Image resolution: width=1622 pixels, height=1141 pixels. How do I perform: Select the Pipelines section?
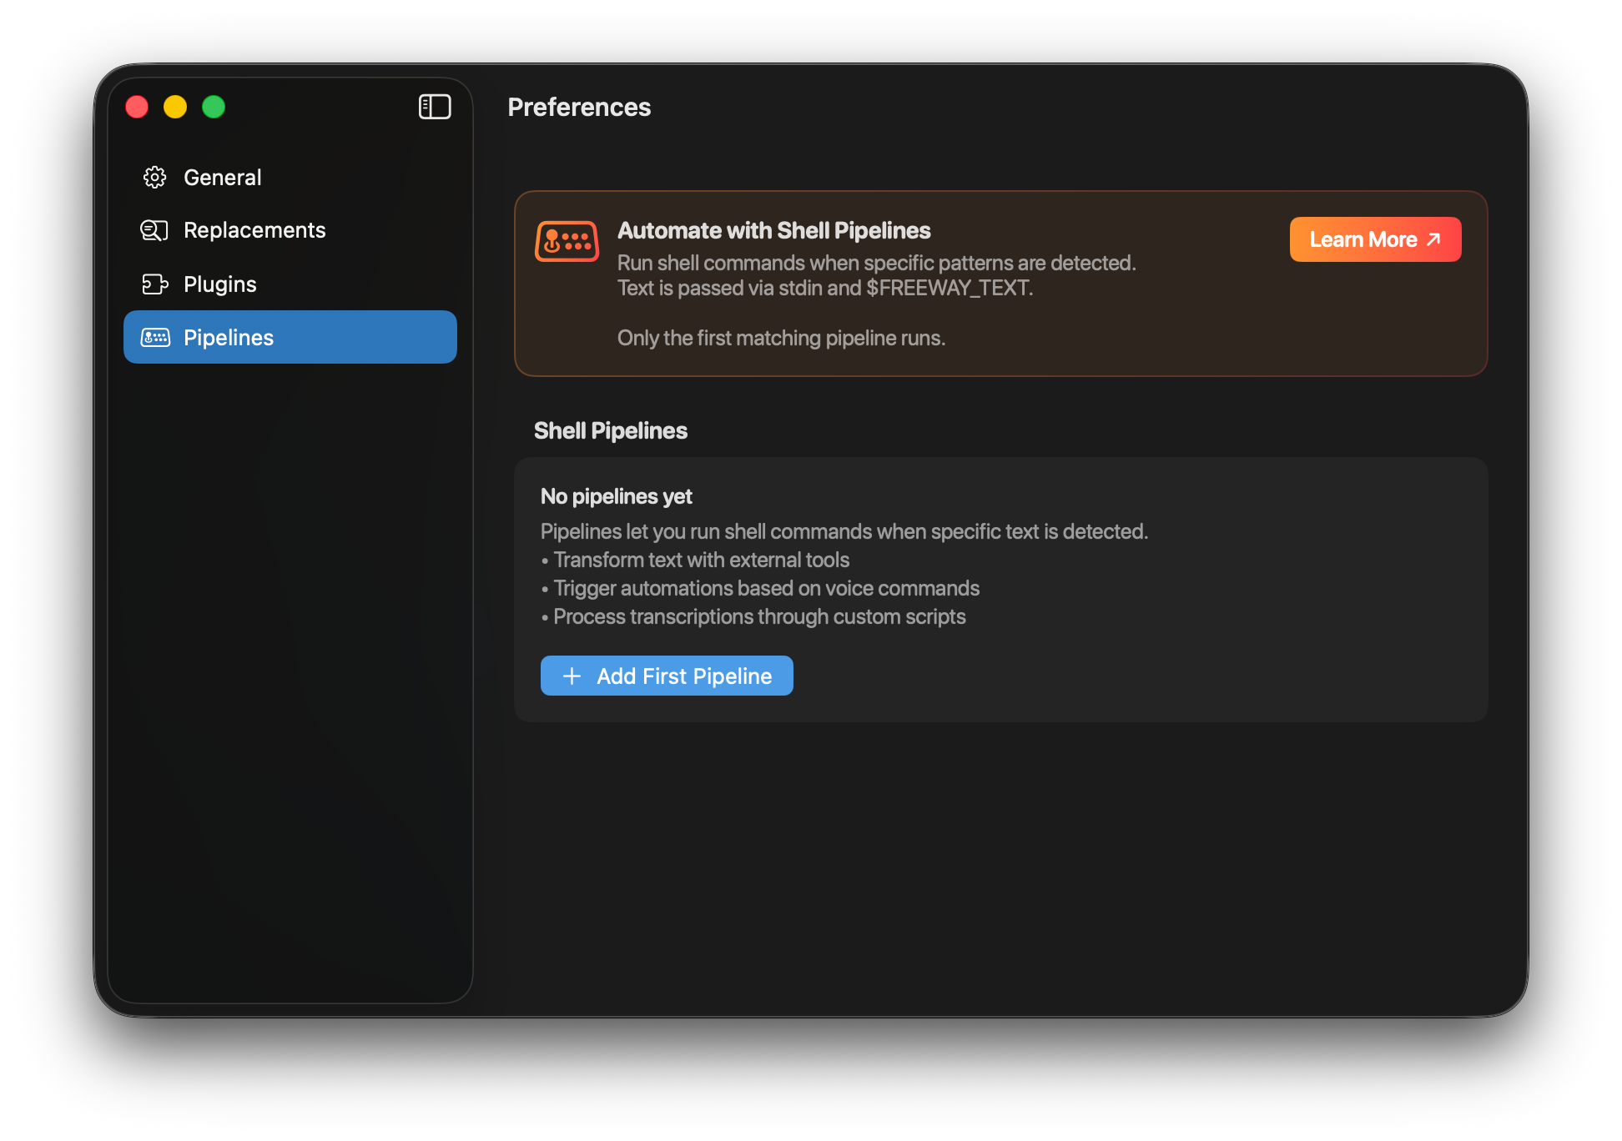click(x=228, y=337)
